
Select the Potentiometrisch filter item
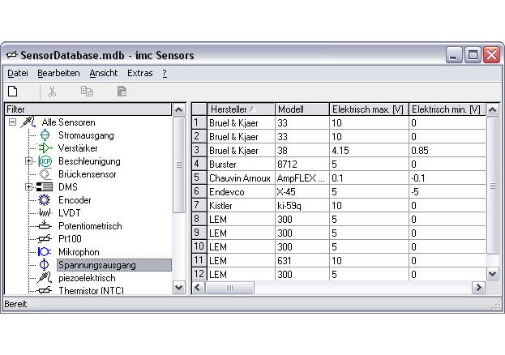[90, 226]
